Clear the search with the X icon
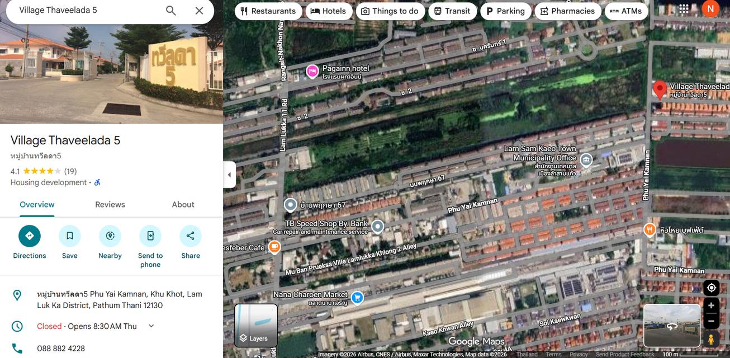Image resolution: width=730 pixels, height=358 pixels. coord(199,11)
